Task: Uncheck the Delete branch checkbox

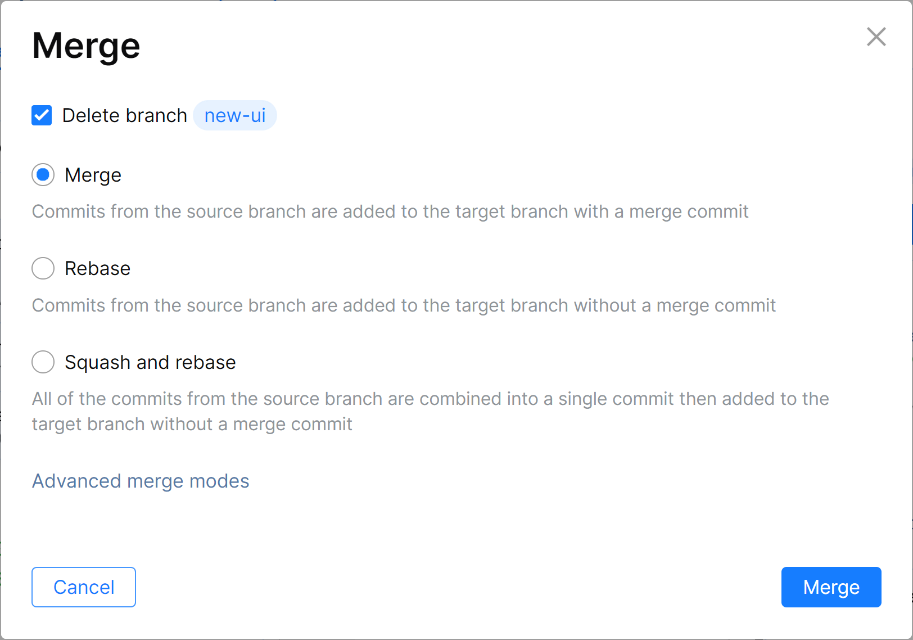Action: coord(42,115)
